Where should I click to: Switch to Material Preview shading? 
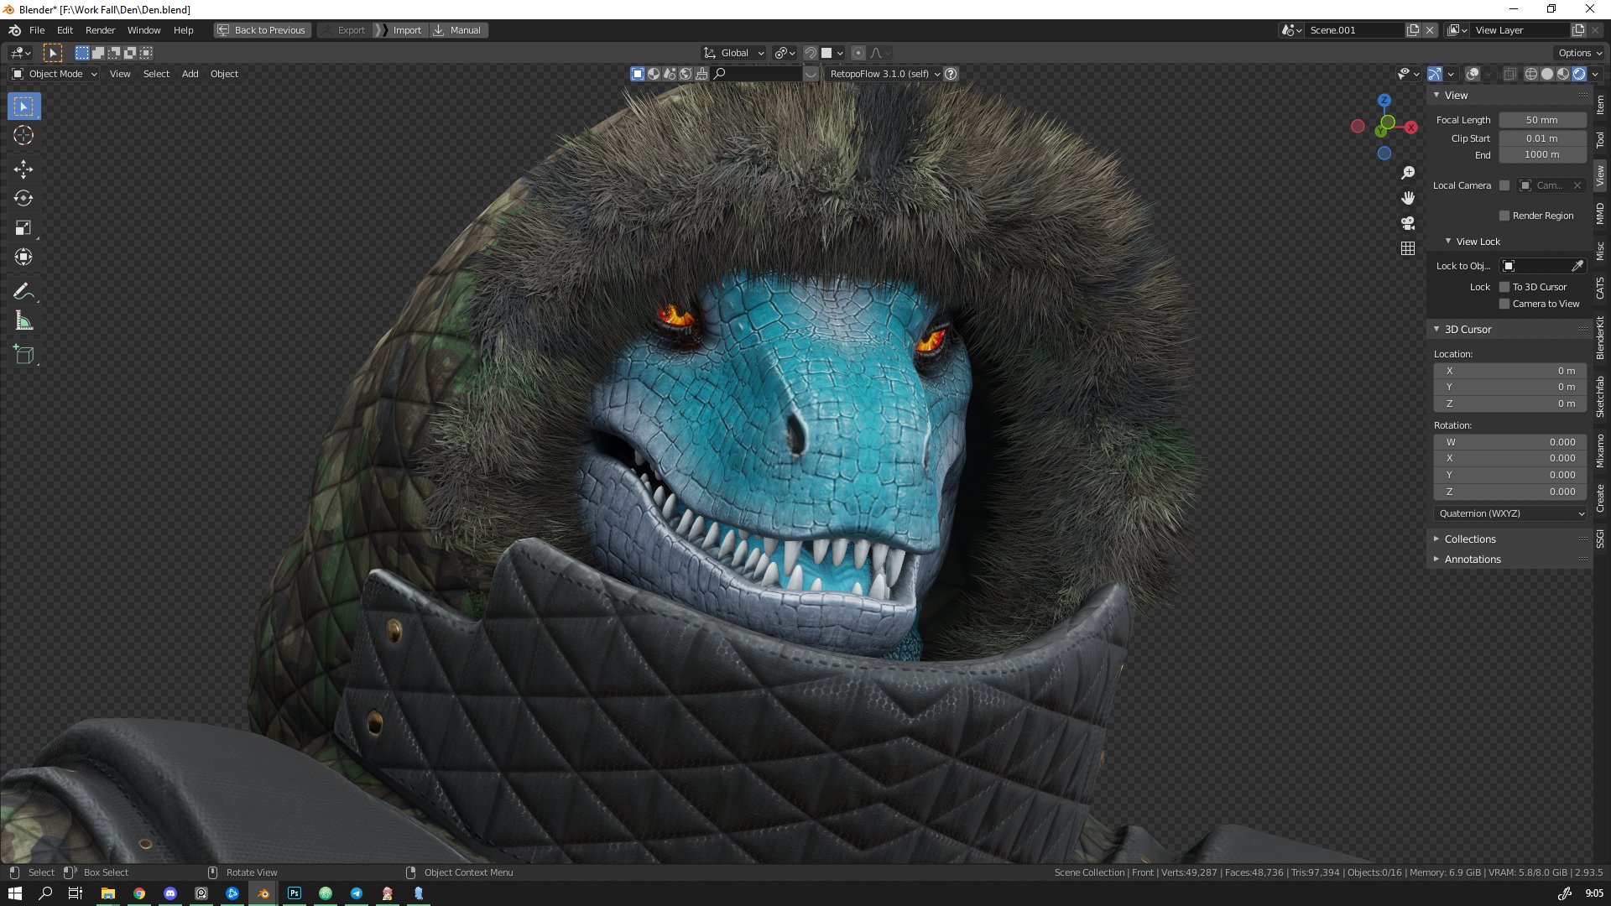point(1563,74)
